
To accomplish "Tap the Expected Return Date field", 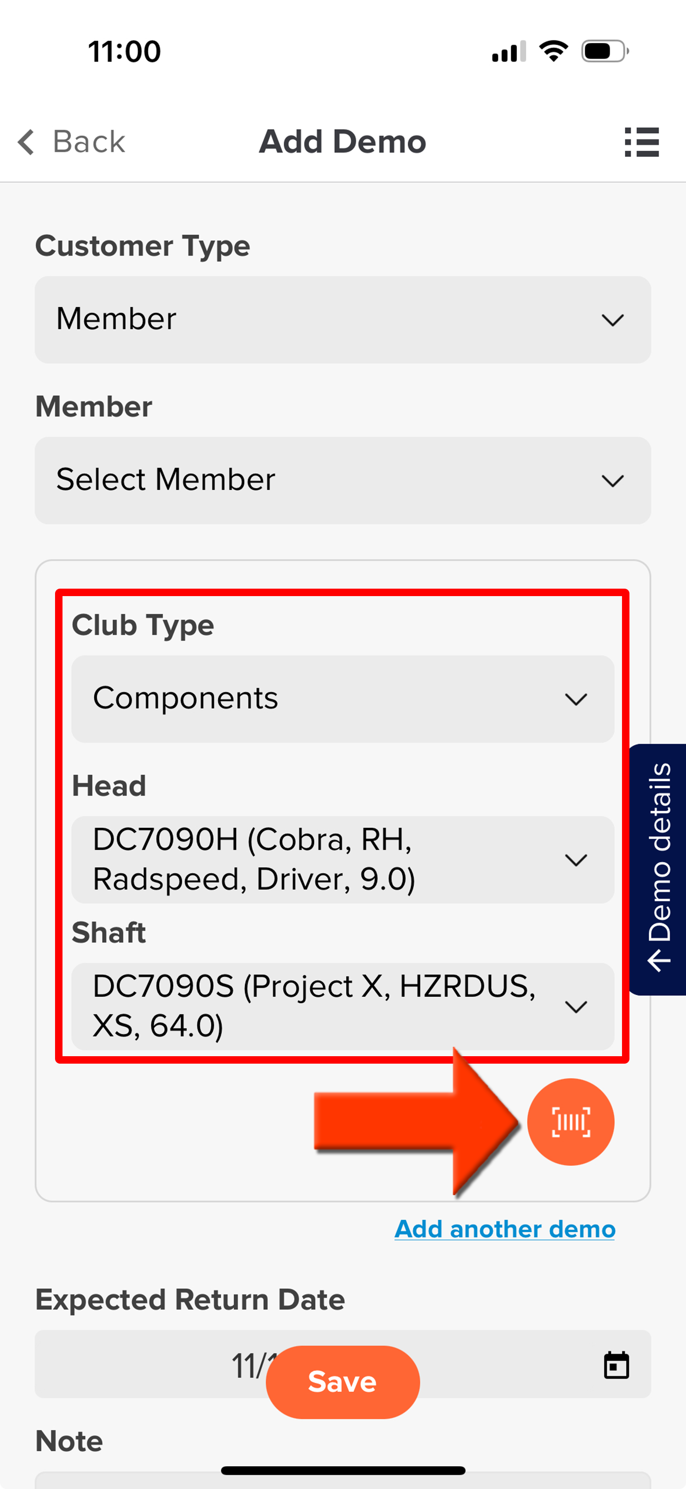I will point(342,1363).
